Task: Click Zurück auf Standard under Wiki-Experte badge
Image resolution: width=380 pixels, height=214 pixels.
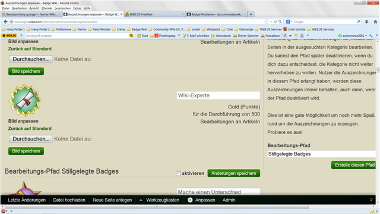Action: 30,129
